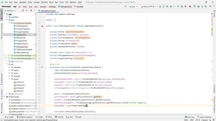Toggle the Emulator tool window

214,89
